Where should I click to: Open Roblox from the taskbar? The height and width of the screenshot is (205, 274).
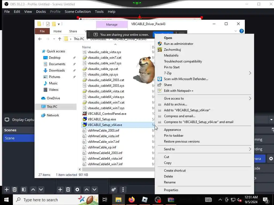[145, 200]
